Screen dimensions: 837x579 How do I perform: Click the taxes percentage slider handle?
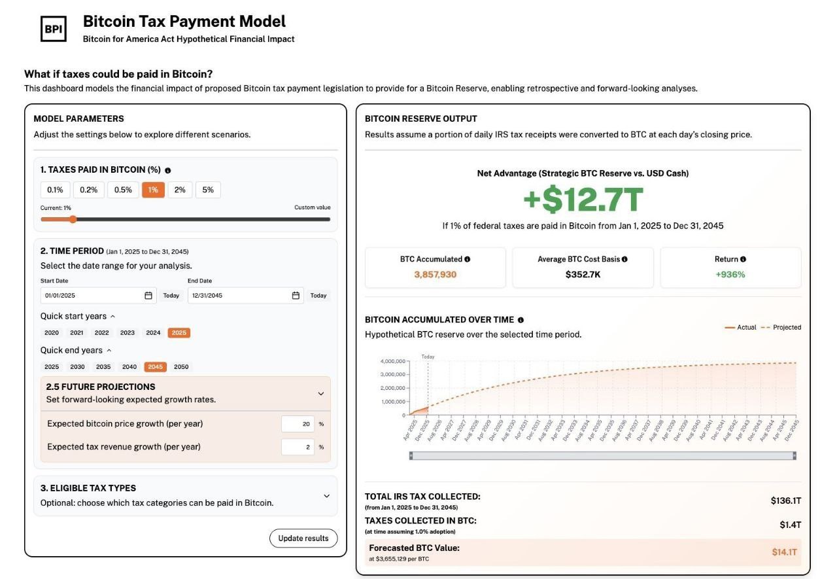coord(73,219)
